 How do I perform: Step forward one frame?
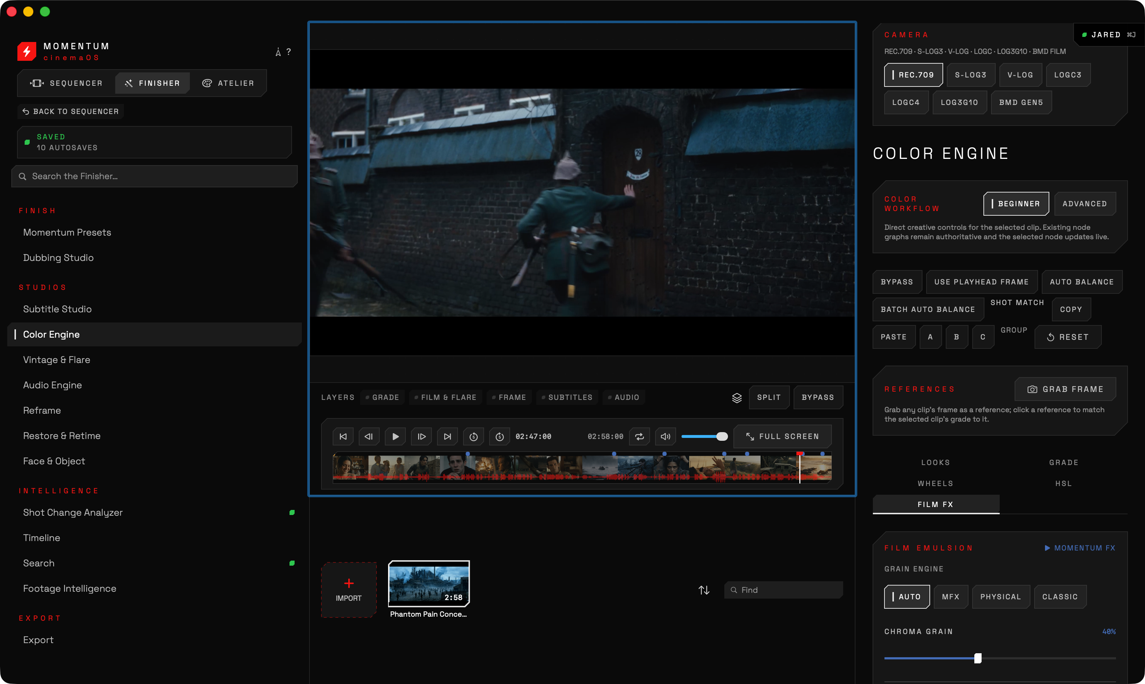(421, 436)
